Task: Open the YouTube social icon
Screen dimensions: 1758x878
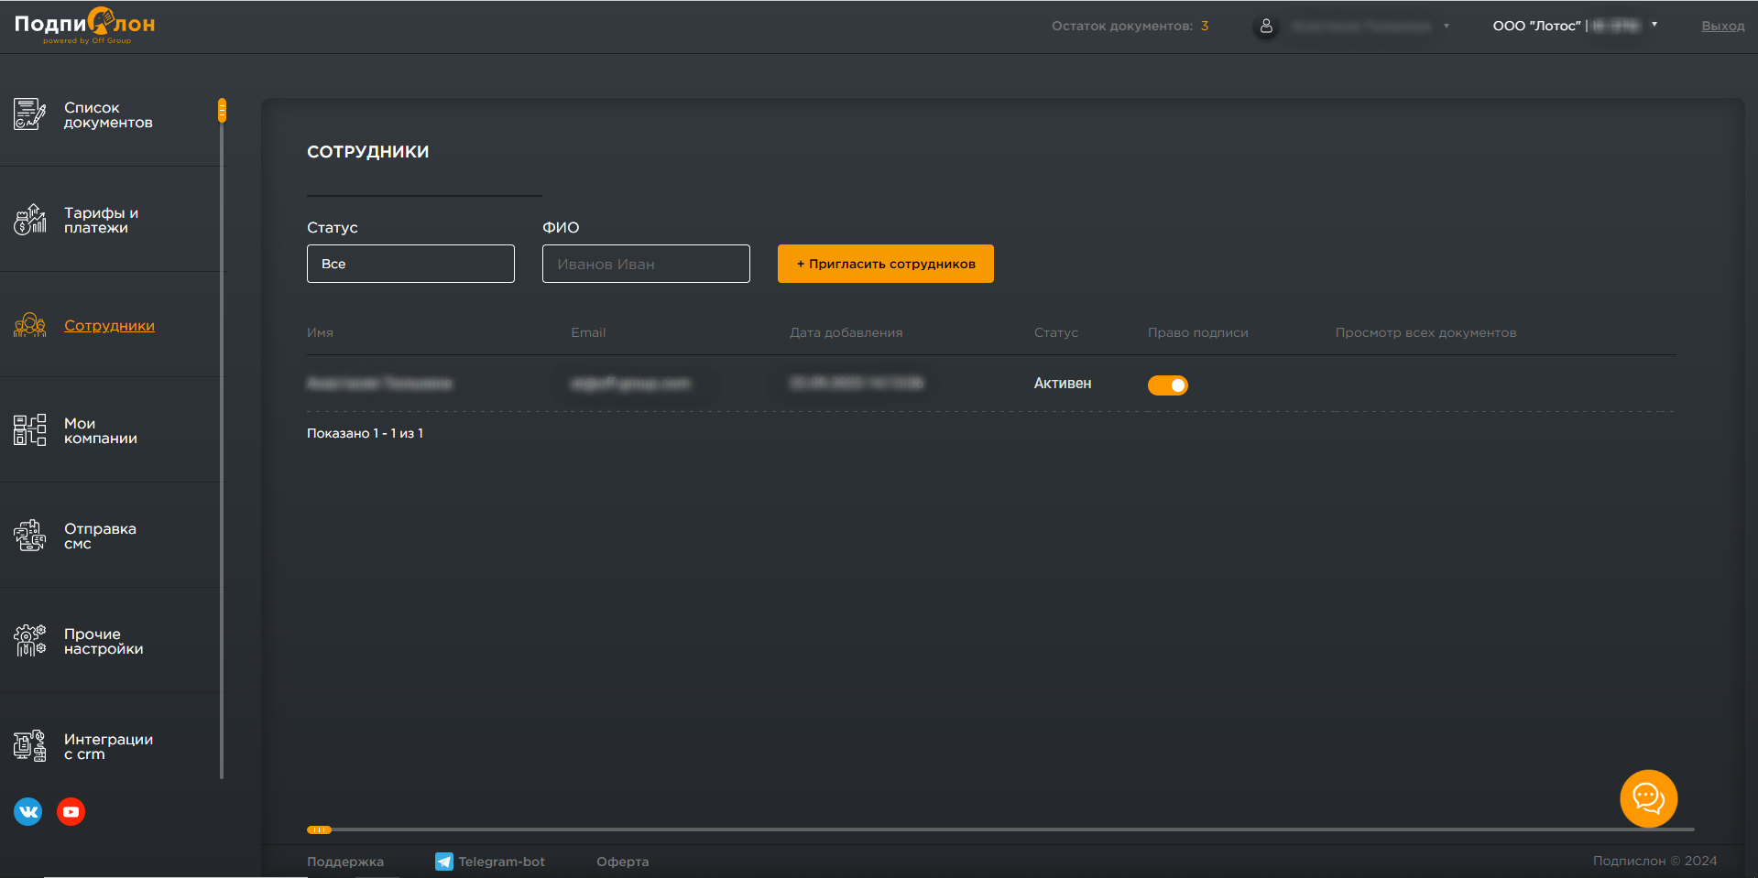Action: [71, 811]
